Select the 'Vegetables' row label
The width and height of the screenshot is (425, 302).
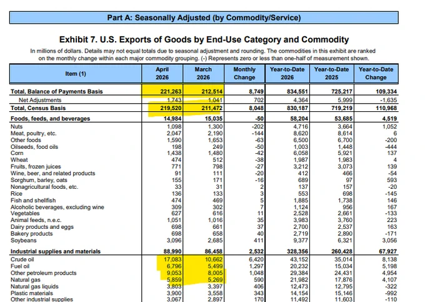(25, 213)
